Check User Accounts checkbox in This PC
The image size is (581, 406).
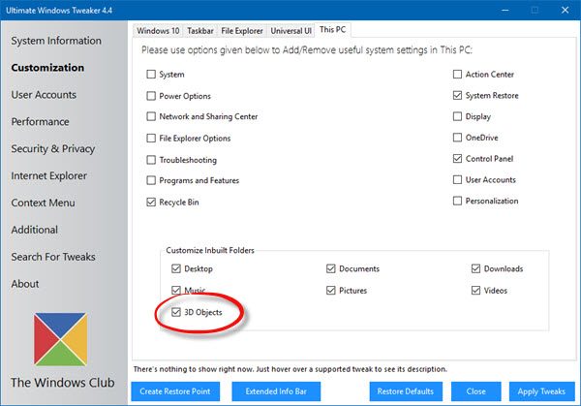pos(457,180)
